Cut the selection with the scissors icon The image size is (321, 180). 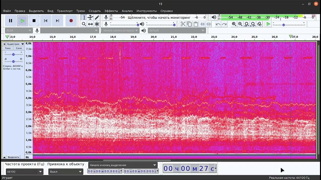(x=183, y=24)
